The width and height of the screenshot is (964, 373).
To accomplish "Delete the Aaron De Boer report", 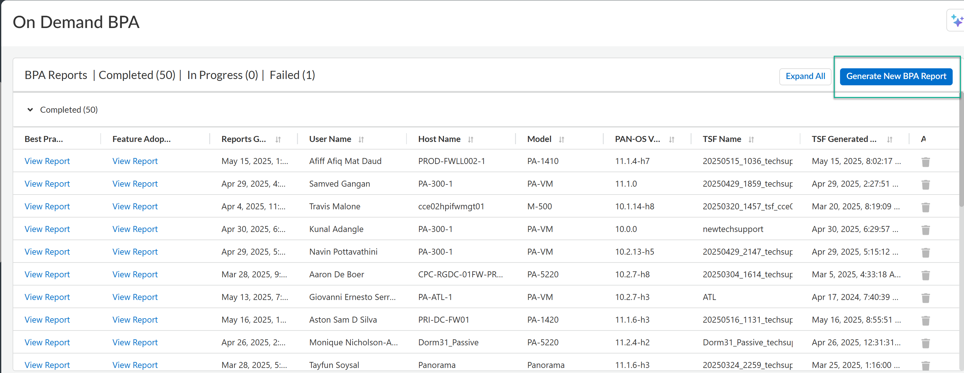I will pyautogui.click(x=925, y=275).
